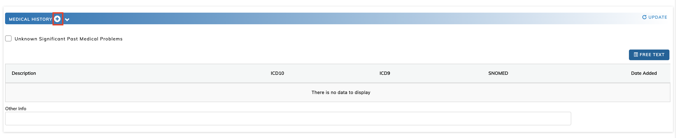The image size is (676, 138).
Task: Click the MEDICAL HISTORY section title
Action: 30,19
